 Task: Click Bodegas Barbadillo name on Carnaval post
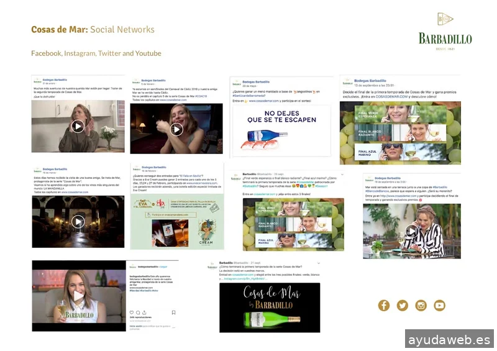tap(153, 81)
